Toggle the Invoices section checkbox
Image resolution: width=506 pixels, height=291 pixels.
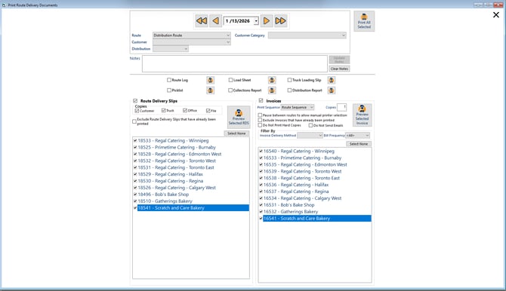click(261, 100)
